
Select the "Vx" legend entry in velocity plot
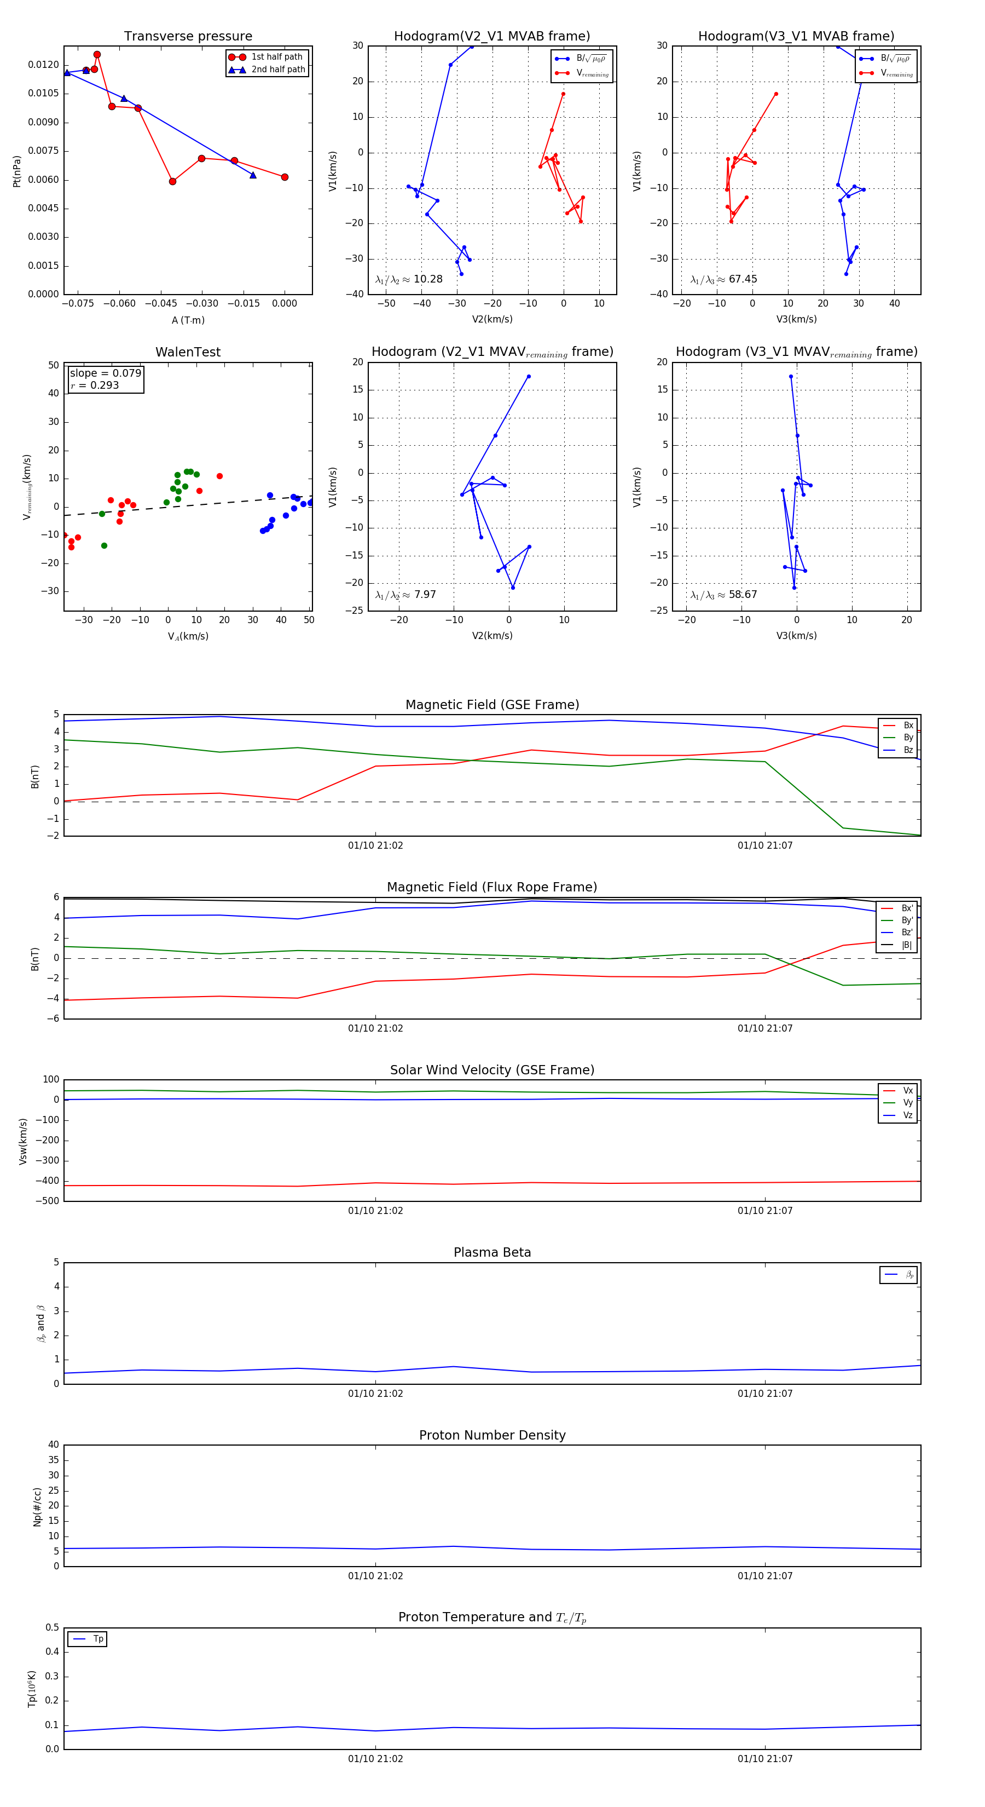tap(898, 1090)
